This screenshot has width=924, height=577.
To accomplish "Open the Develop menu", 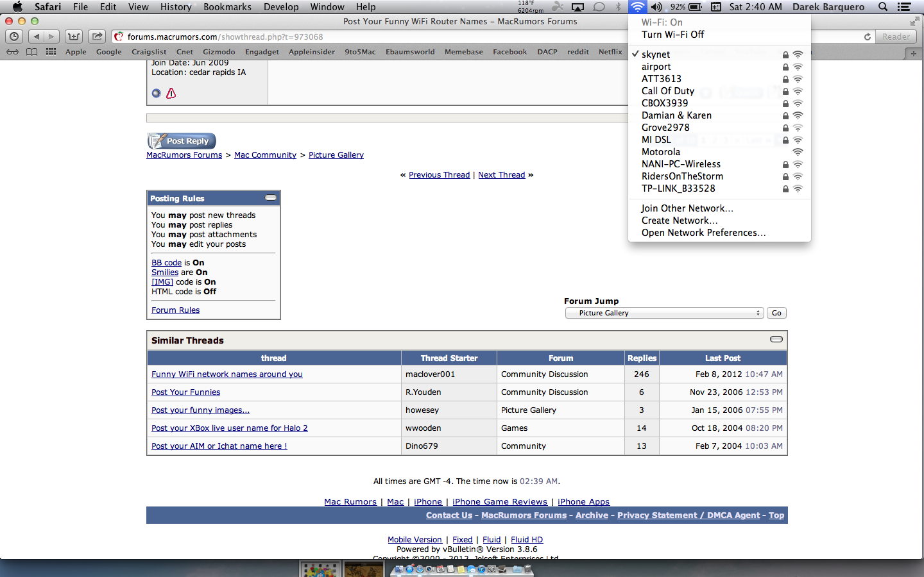I will click(x=281, y=7).
